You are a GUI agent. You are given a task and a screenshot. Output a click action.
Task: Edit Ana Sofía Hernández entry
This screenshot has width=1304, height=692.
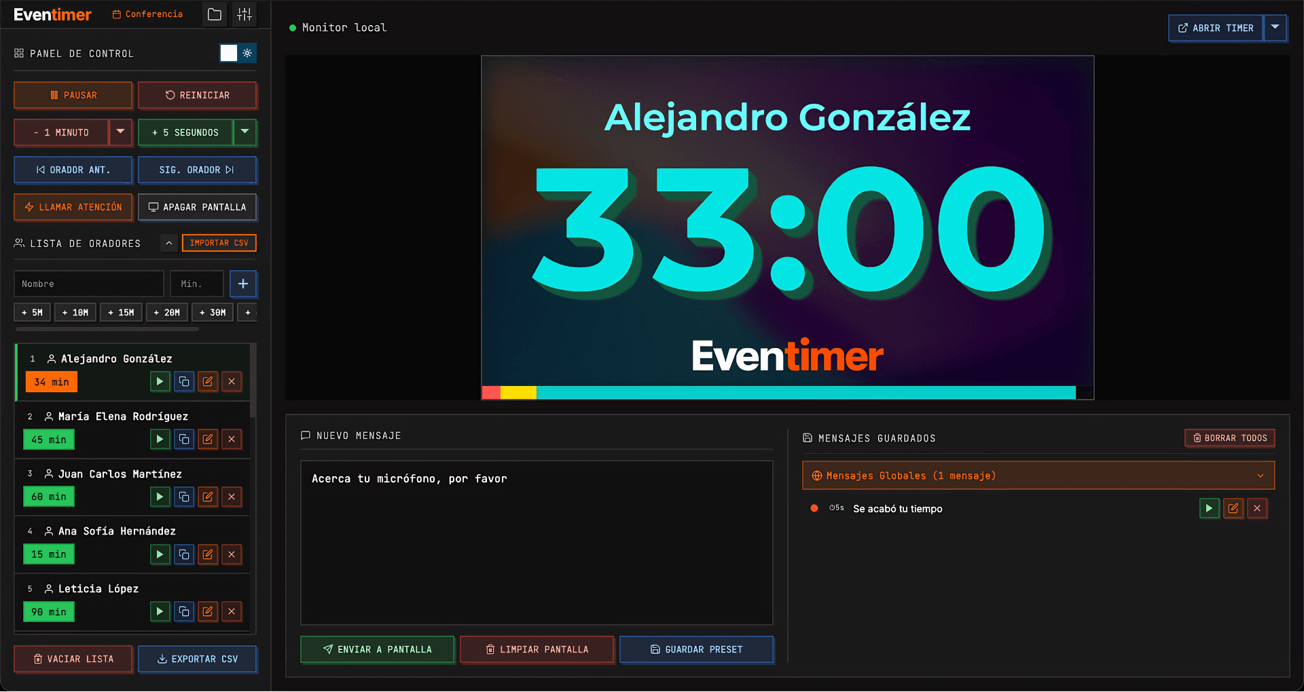pyautogui.click(x=208, y=554)
